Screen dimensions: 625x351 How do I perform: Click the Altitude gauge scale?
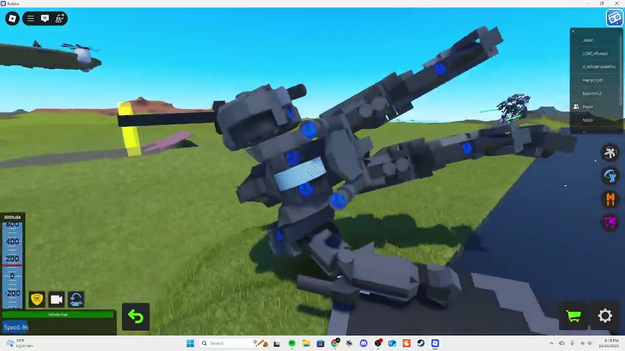click(12, 266)
